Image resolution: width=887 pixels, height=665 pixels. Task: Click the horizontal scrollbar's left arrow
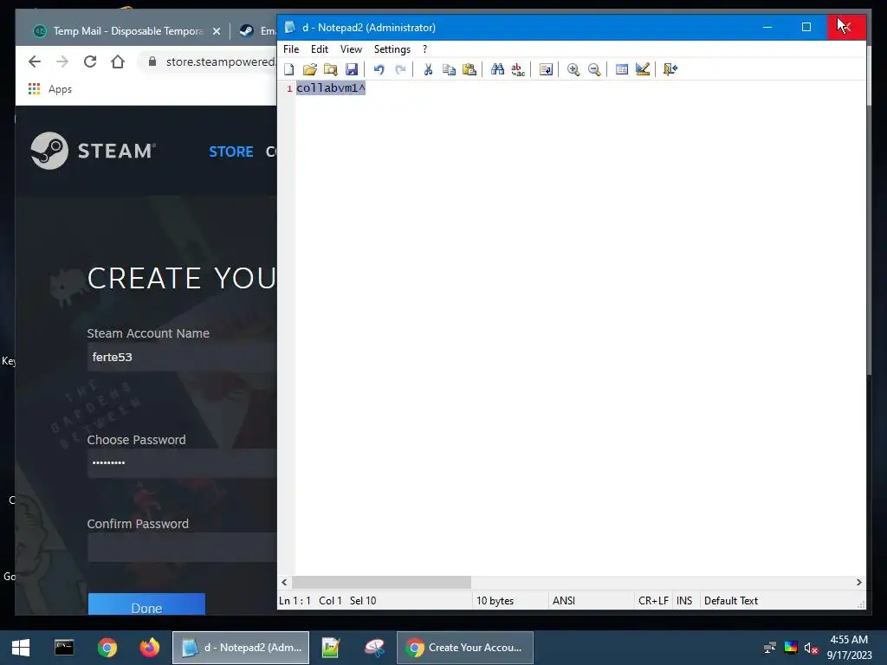coord(284,582)
